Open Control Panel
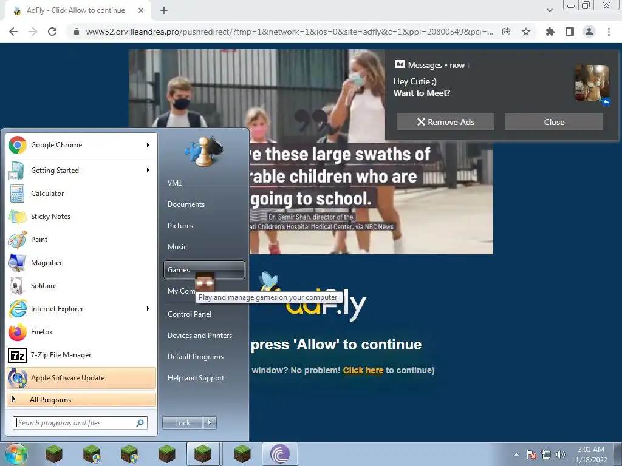The image size is (622, 466). pos(204,314)
